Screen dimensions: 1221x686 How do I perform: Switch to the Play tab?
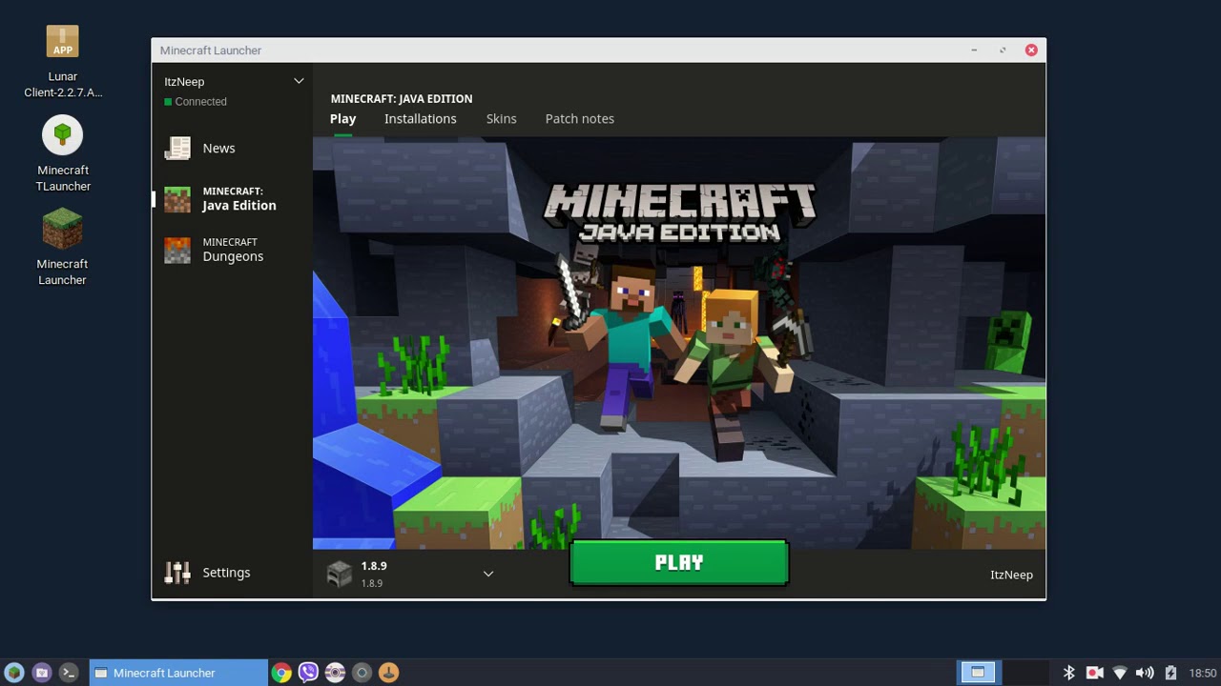(x=342, y=118)
